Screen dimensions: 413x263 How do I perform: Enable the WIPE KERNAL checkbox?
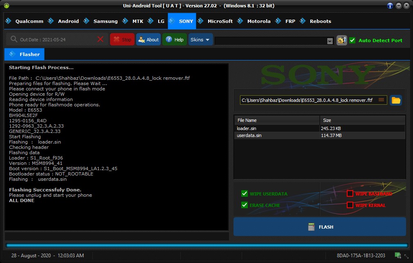point(350,205)
